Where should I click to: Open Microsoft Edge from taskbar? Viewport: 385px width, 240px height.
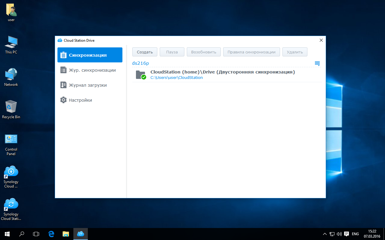[51, 234]
